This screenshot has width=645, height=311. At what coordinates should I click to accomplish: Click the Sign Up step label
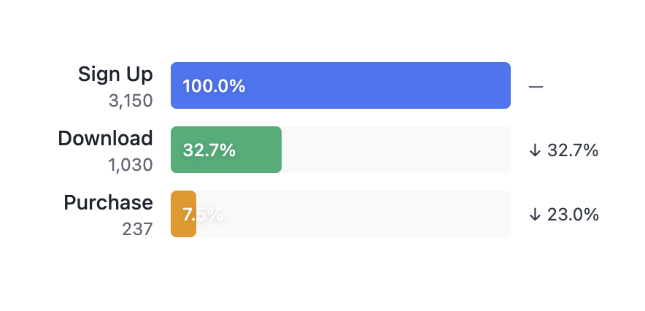(115, 74)
